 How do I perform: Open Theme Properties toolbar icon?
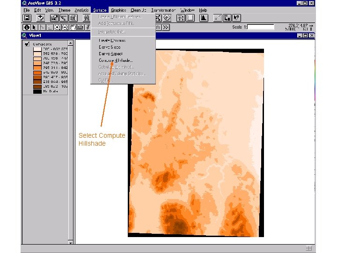tap(54, 18)
